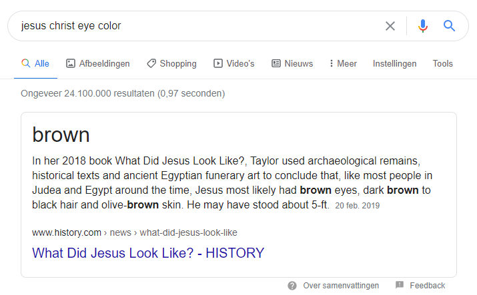Open the Tools options
The width and height of the screenshot is (477, 295).
tap(442, 64)
